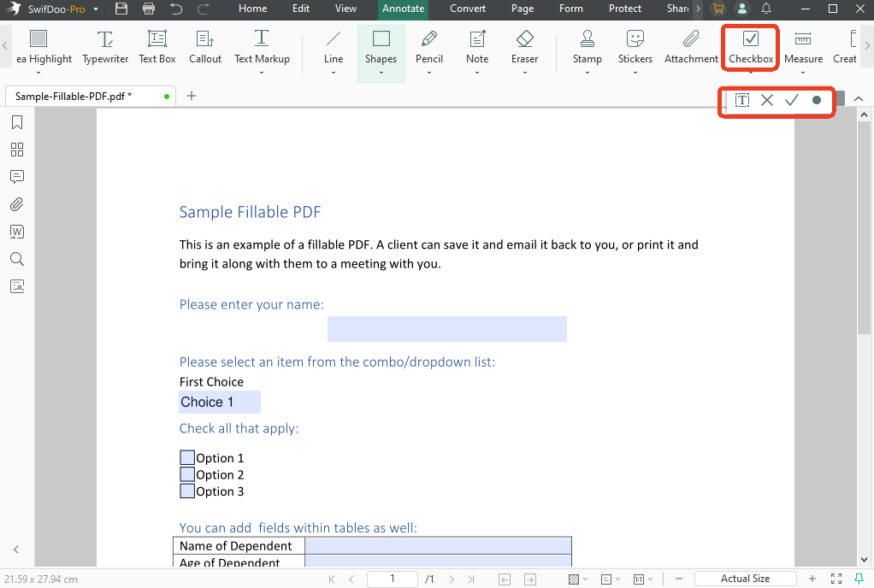Go to the next page arrow
The image size is (874, 588).
[452, 579]
